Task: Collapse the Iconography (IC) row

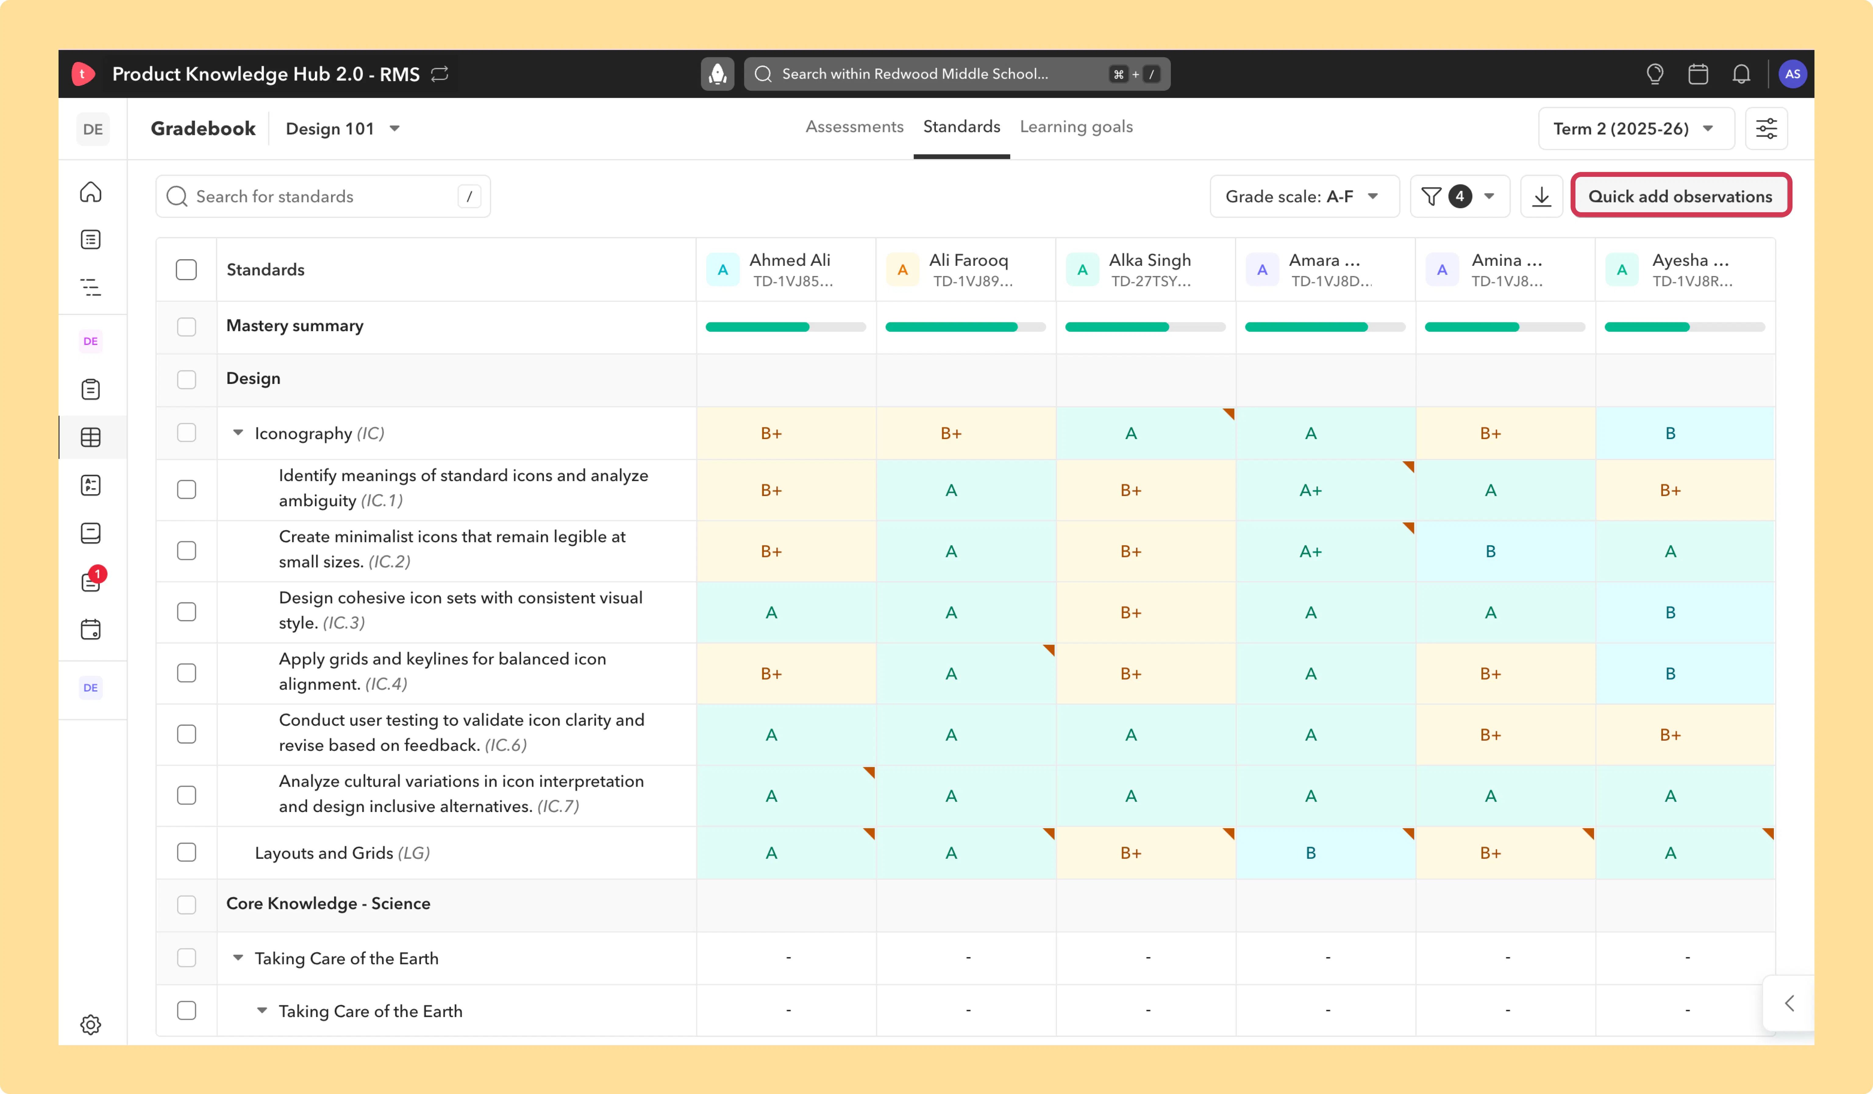Action: click(x=238, y=433)
